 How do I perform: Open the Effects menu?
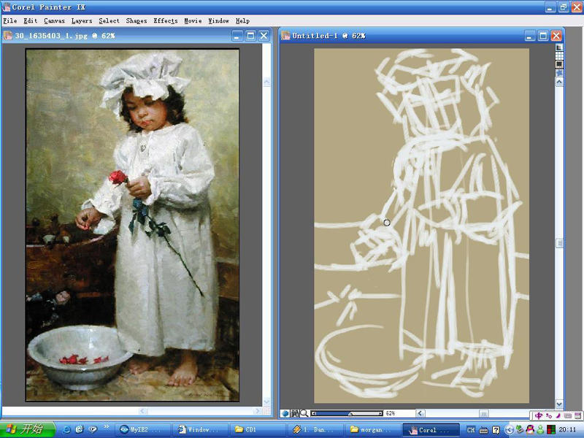coord(166,21)
